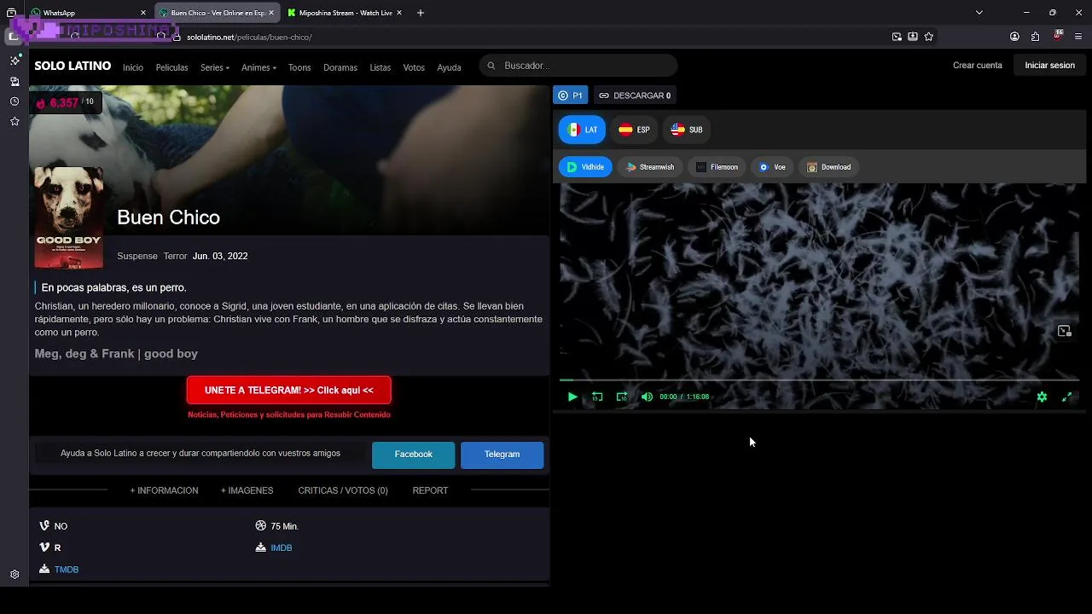Open the sidebar history clock icon

(15, 101)
